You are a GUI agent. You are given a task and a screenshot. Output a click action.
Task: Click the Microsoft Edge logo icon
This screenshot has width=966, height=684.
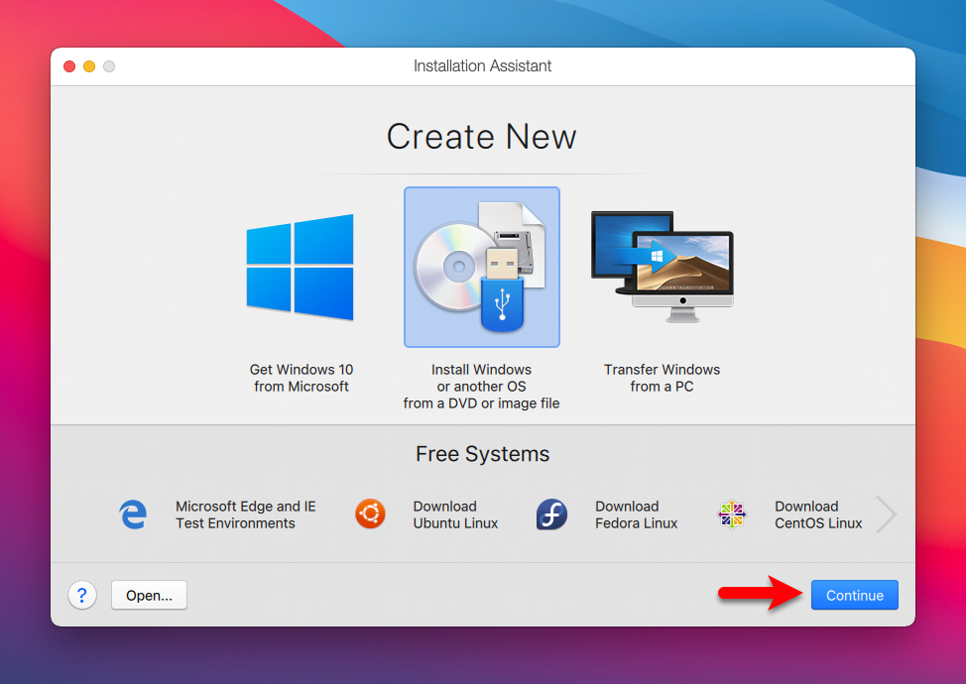tap(133, 514)
